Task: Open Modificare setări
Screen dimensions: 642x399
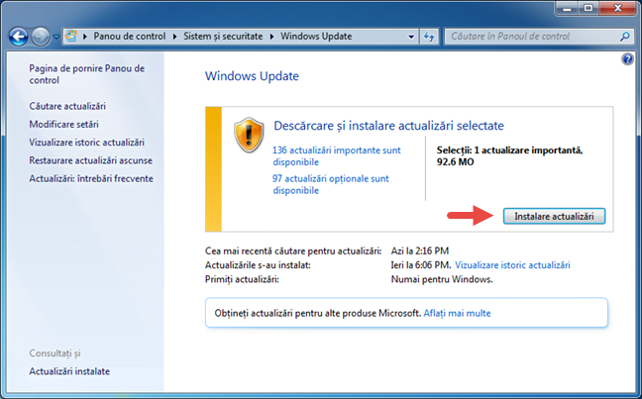Action: pos(63,124)
